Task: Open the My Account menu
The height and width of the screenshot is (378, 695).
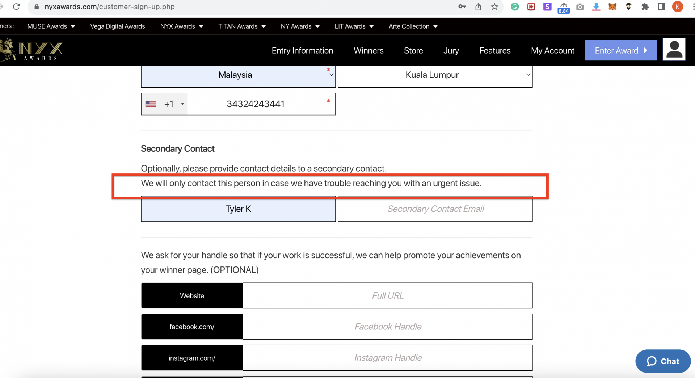Action: point(553,50)
